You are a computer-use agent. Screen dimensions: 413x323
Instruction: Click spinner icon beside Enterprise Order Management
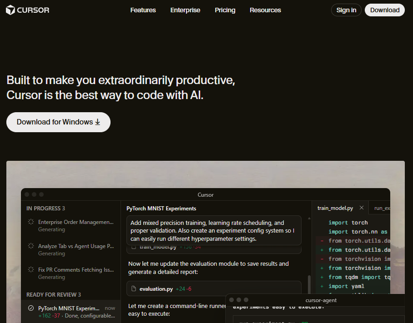click(x=31, y=222)
